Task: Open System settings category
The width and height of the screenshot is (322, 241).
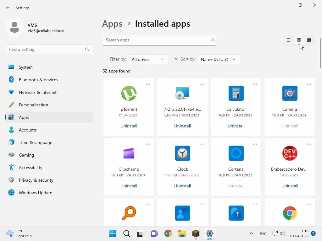Action: pos(49,67)
